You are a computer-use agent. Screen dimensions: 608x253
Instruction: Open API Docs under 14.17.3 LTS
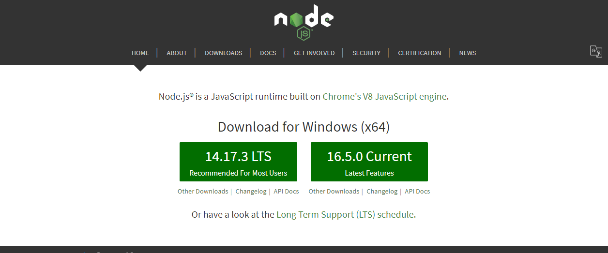pyautogui.click(x=286, y=191)
